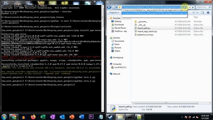This screenshot has height=120, width=213.
Task: Open the view options dropdown arrow
Action: tap(197, 13)
